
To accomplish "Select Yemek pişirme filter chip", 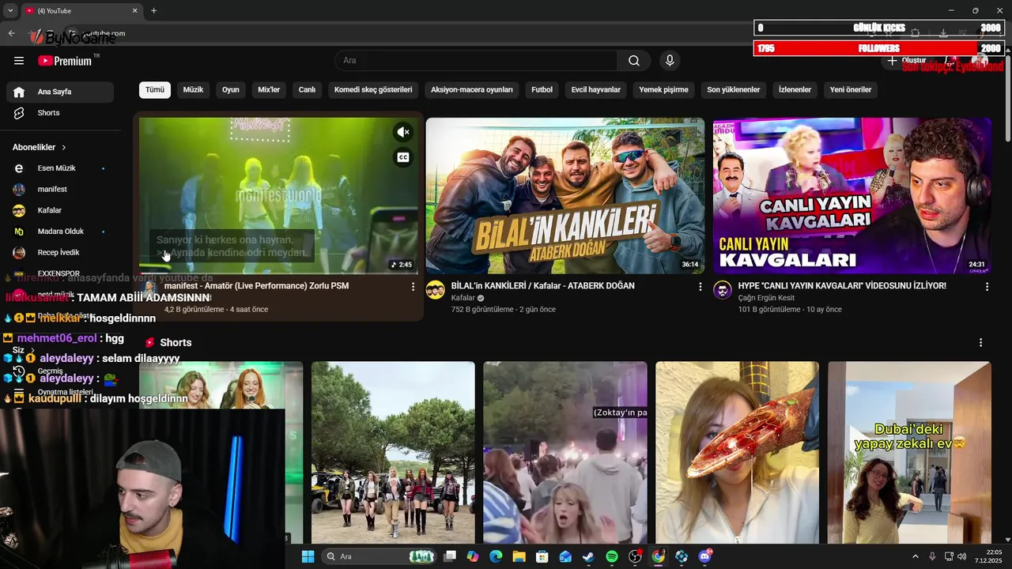I will [663, 90].
